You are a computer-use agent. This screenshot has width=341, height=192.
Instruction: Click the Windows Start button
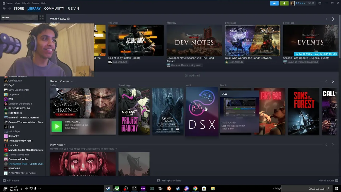pyautogui.click(x=337, y=189)
